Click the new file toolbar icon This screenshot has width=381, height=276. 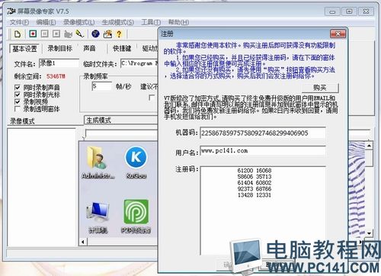pos(18,34)
